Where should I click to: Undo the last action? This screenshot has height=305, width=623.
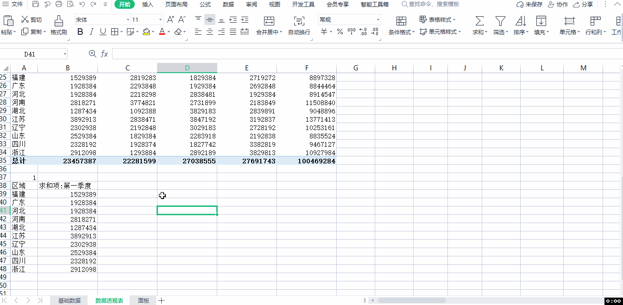(82, 5)
